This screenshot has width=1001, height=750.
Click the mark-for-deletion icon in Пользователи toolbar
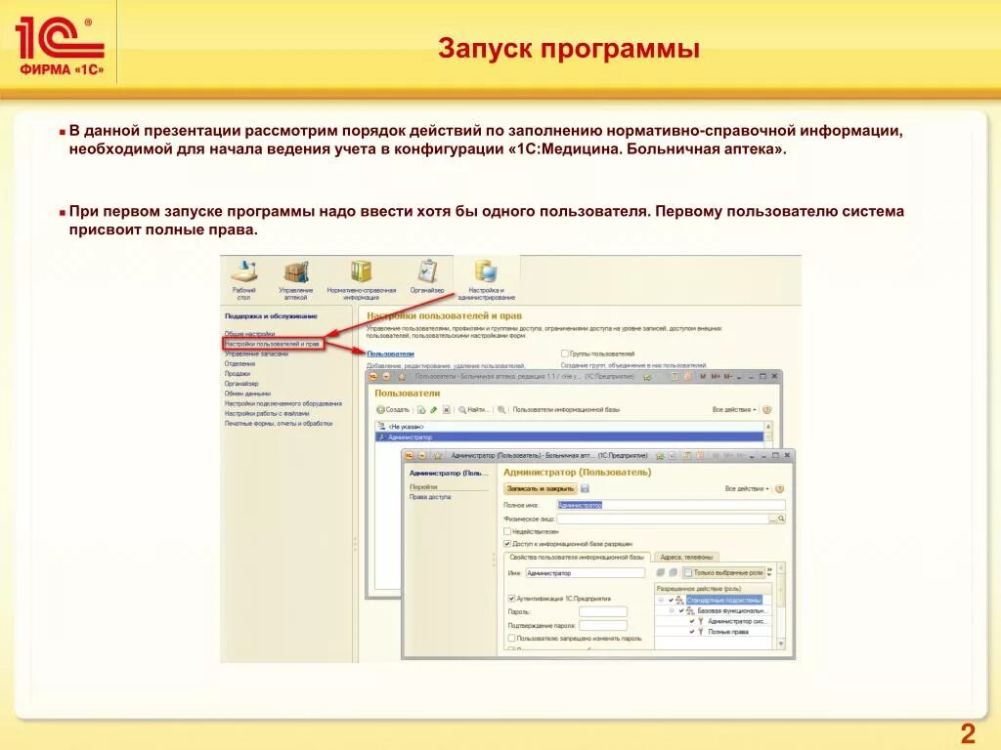(446, 409)
